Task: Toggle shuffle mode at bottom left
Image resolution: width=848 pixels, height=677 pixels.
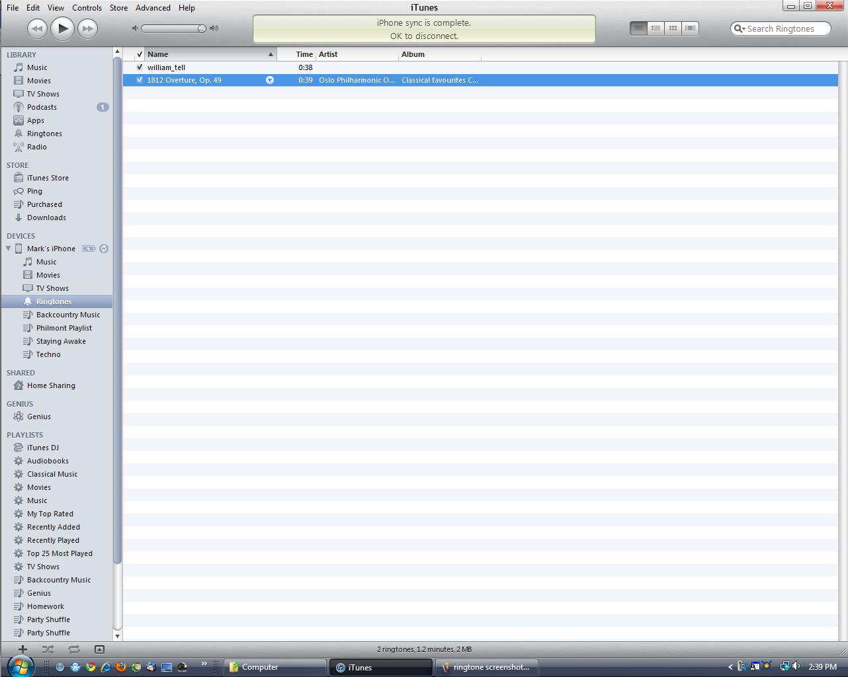Action: click(x=48, y=649)
